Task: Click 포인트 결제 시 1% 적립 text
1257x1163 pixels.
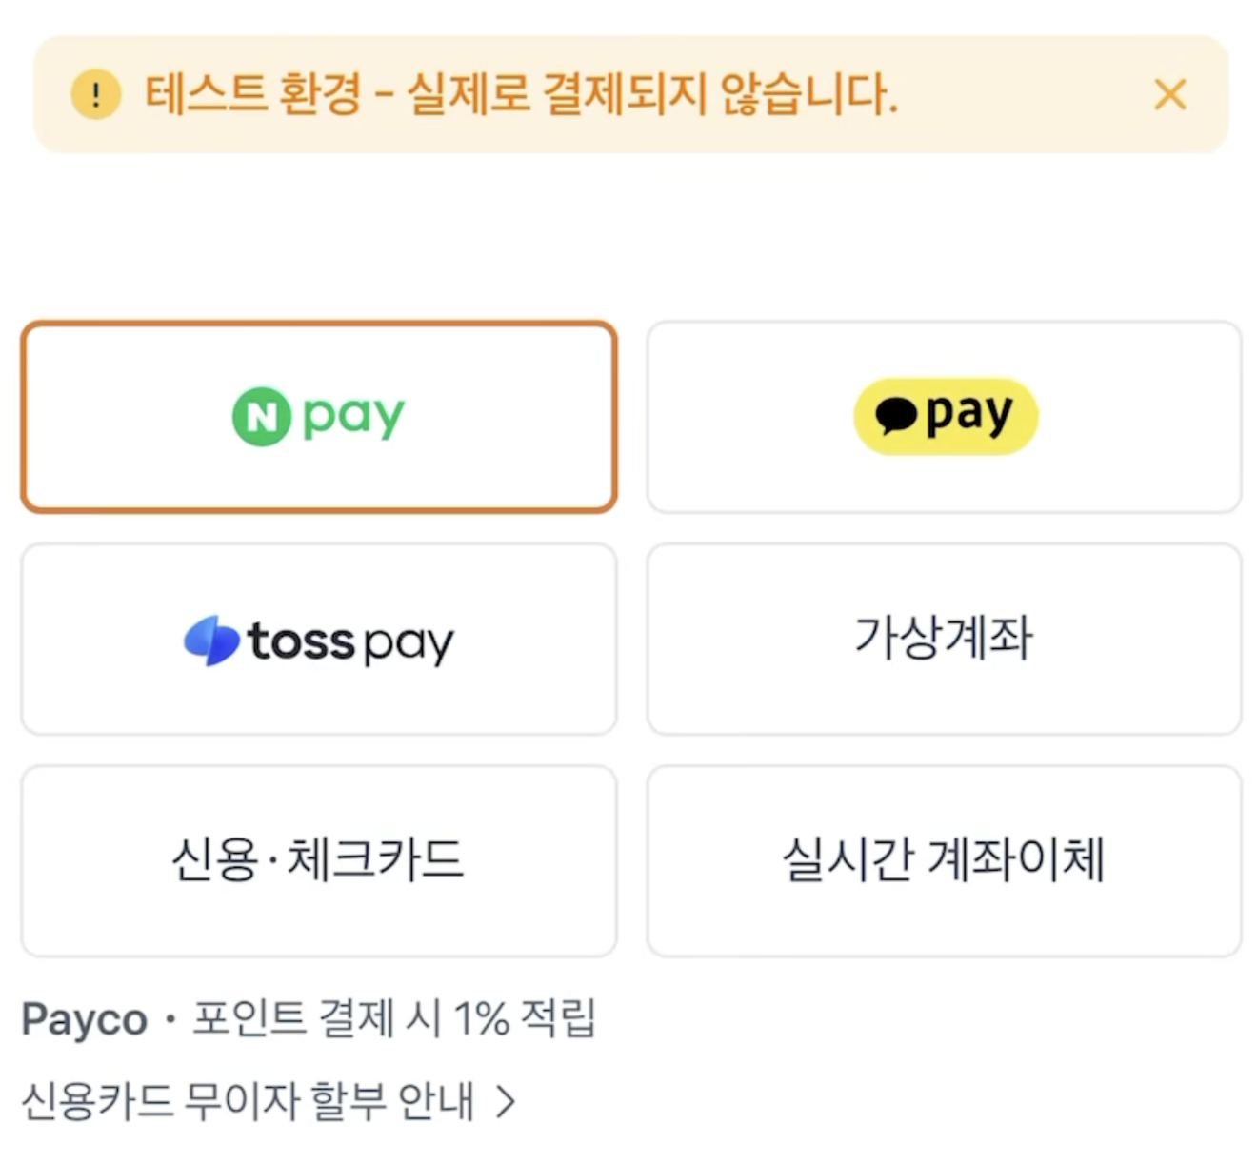Action: point(394,1018)
